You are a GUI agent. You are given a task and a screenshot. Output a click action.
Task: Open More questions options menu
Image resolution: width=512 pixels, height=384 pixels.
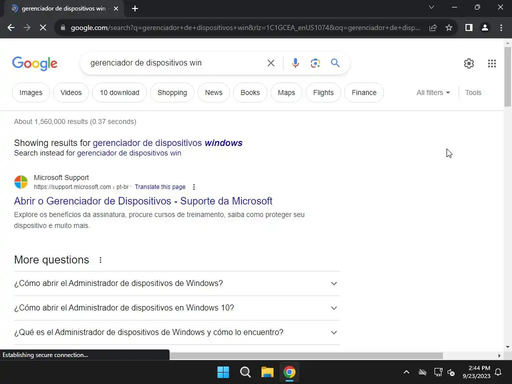(x=100, y=260)
